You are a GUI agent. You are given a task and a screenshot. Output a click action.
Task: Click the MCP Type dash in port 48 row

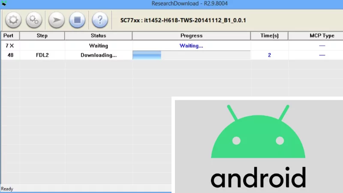(322, 55)
